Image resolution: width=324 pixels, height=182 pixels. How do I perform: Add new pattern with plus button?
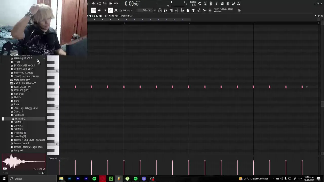click(155, 10)
